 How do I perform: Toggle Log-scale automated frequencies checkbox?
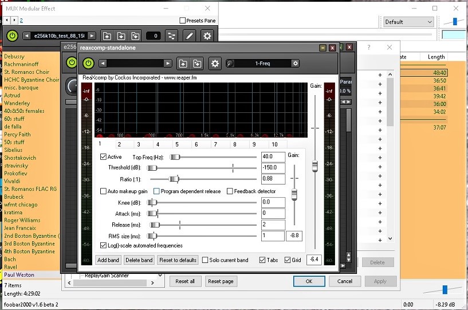[103, 245]
